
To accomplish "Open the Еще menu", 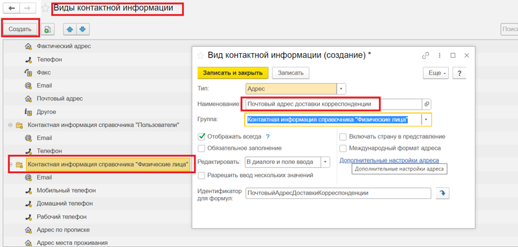I will [x=436, y=73].
